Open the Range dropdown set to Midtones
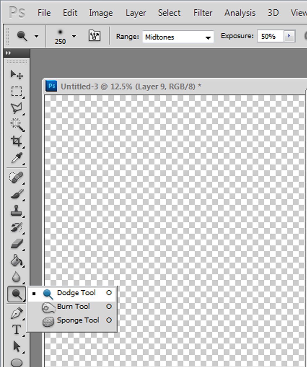The height and width of the screenshot is (367, 307). point(178,37)
